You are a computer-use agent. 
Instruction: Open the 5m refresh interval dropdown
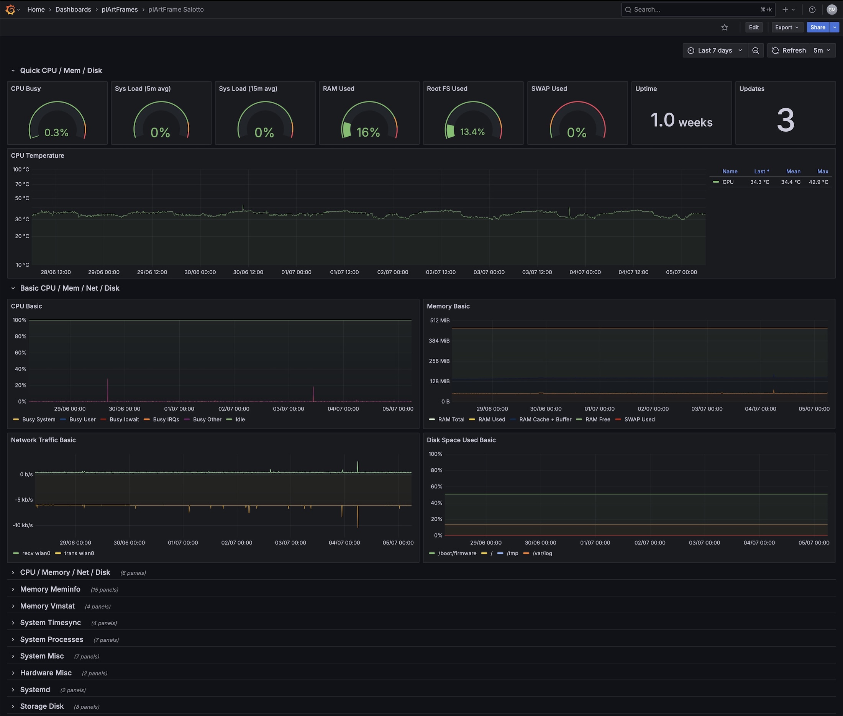(x=822, y=50)
